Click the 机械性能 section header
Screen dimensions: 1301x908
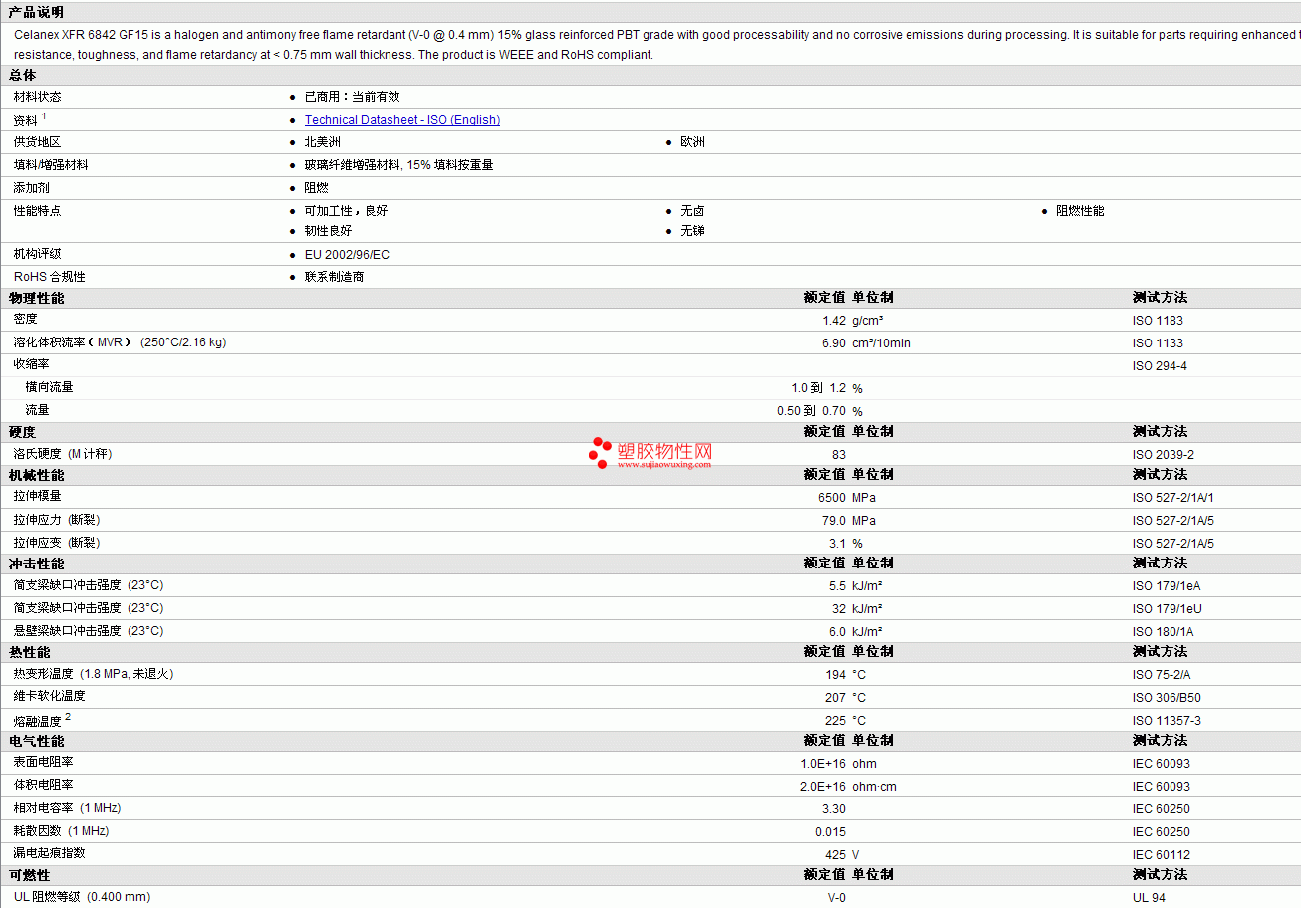[36, 475]
